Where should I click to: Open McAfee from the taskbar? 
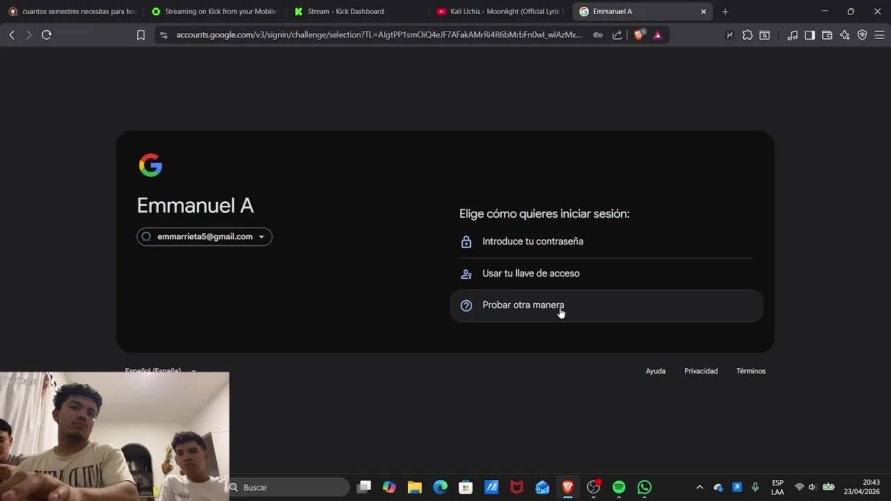point(517,487)
